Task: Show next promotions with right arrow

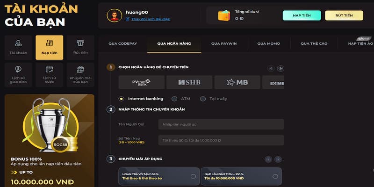Action: click(278, 159)
